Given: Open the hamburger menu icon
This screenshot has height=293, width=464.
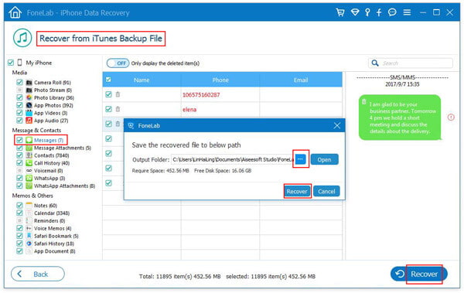Looking at the screenshot, I should pos(408,12).
